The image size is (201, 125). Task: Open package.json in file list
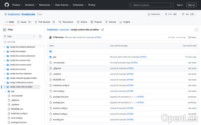point(58,102)
